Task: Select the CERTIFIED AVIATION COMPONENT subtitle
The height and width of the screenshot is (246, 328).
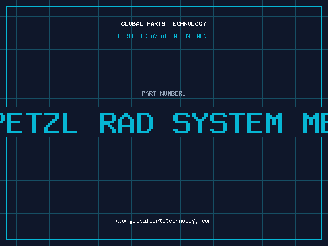Action: coord(164,36)
